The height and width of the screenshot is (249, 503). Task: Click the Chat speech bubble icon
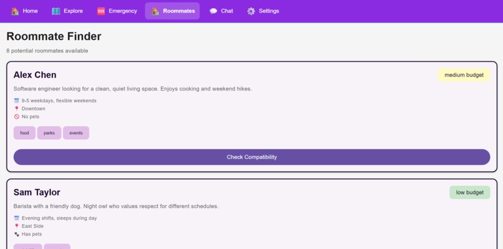[x=213, y=11]
